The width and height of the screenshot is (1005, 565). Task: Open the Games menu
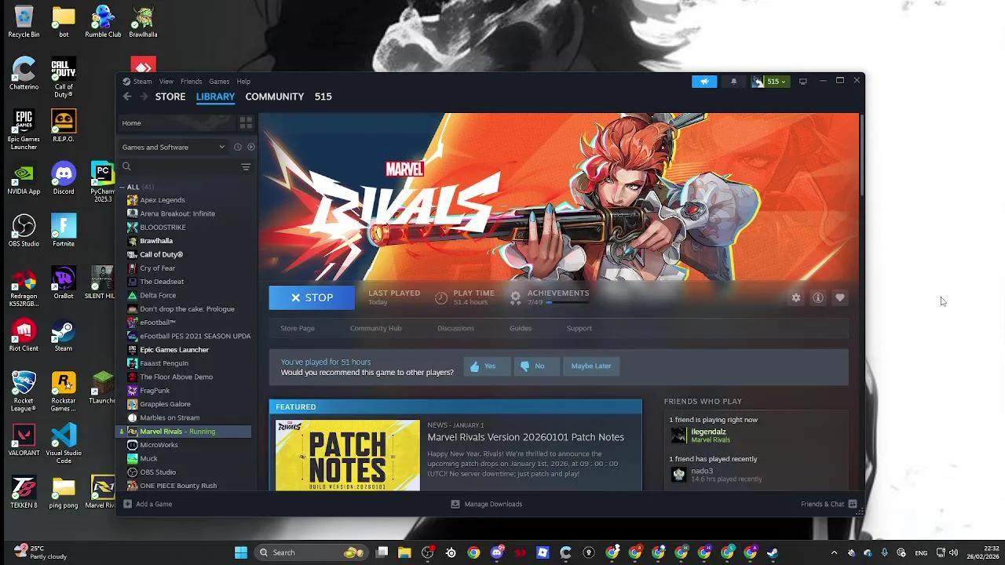click(x=219, y=82)
